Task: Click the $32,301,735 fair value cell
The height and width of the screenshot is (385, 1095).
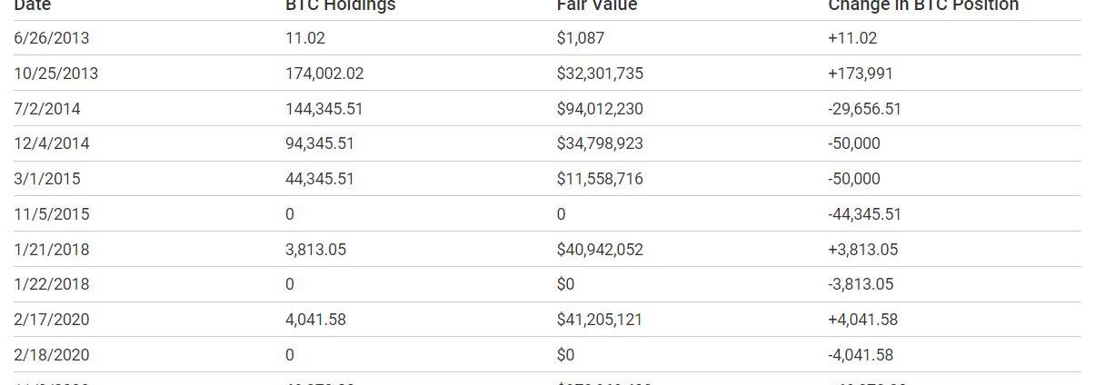Action: [x=600, y=74]
